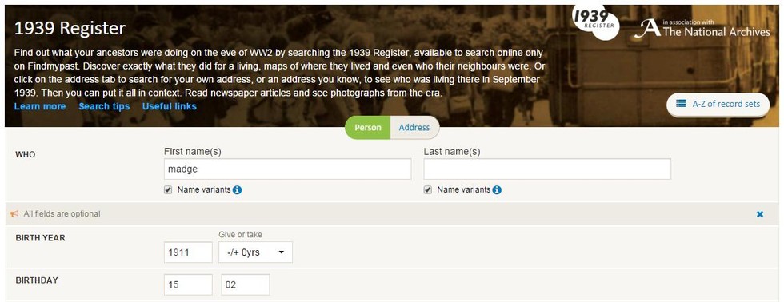784x302 pixels.
Task: Click the list icon in A-Z button
Action: [681, 104]
